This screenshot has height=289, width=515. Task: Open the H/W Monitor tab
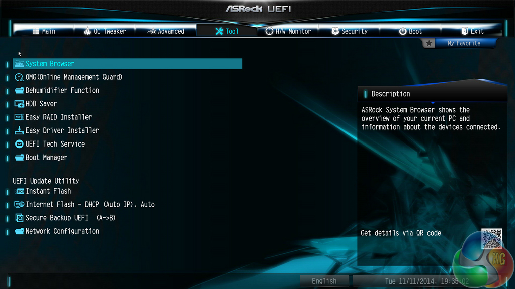pyautogui.click(x=288, y=31)
